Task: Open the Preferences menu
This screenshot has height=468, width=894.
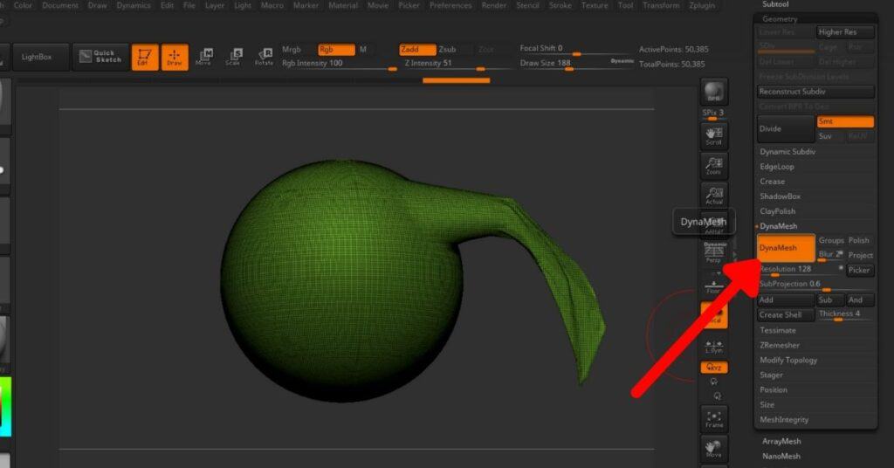Action: click(x=450, y=5)
